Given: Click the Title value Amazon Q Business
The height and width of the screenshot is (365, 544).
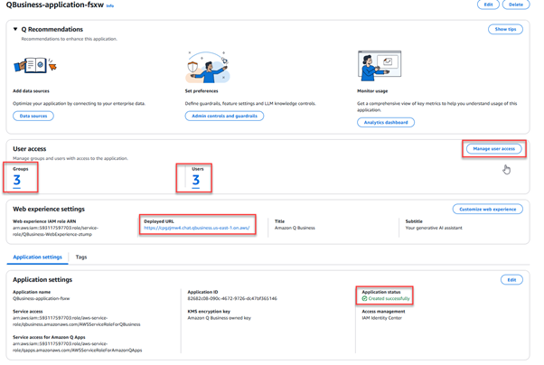Looking at the screenshot, I should point(295,228).
